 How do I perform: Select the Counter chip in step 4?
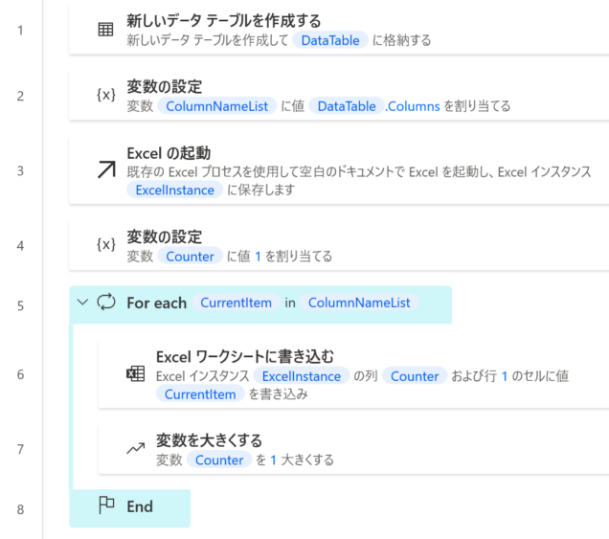coord(190,257)
